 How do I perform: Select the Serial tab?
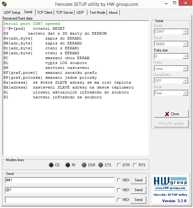[x=28, y=12]
